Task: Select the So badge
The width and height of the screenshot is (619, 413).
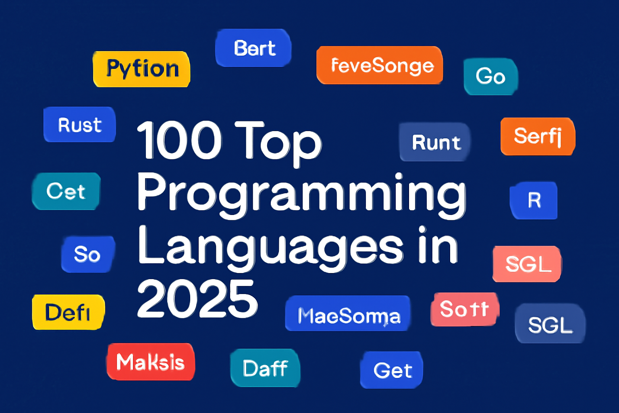Action: (87, 254)
